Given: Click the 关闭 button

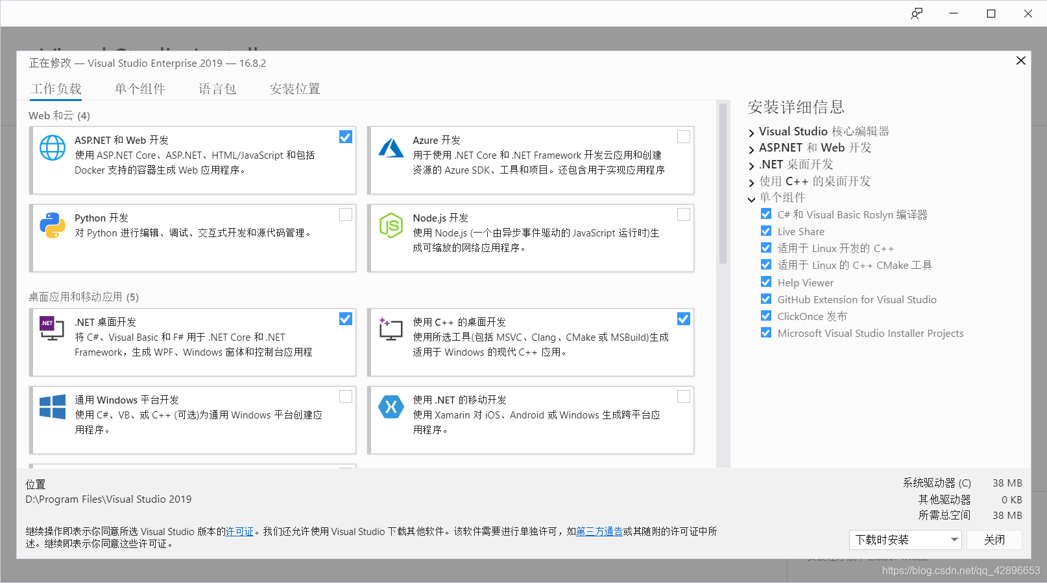Looking at the screenshot, I should 994,540.
